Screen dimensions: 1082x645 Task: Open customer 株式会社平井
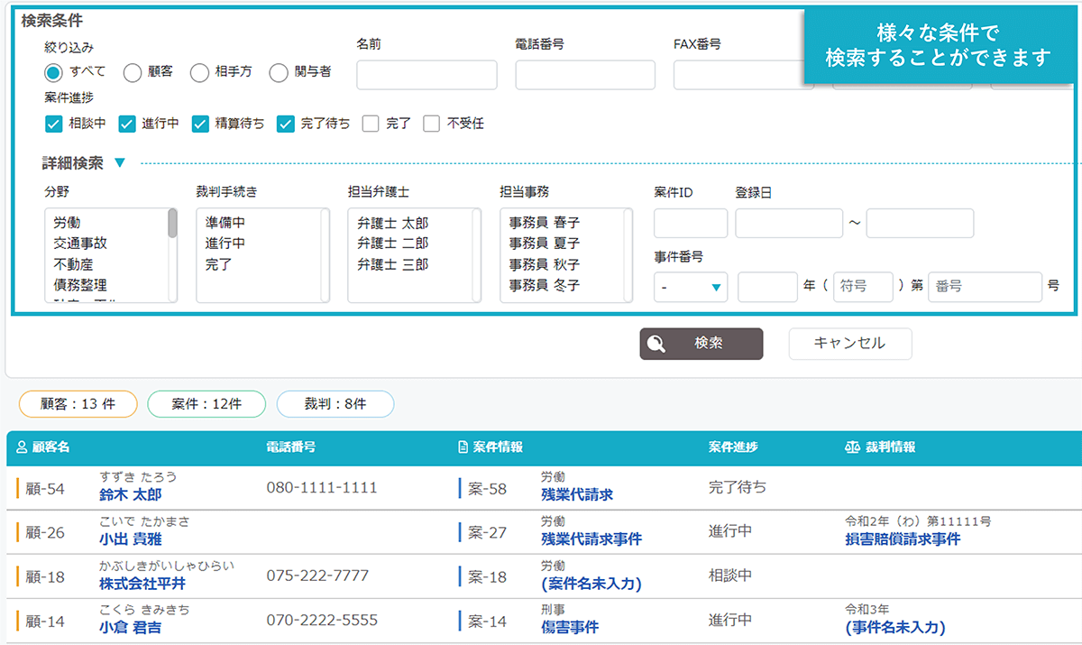point(142,583)
